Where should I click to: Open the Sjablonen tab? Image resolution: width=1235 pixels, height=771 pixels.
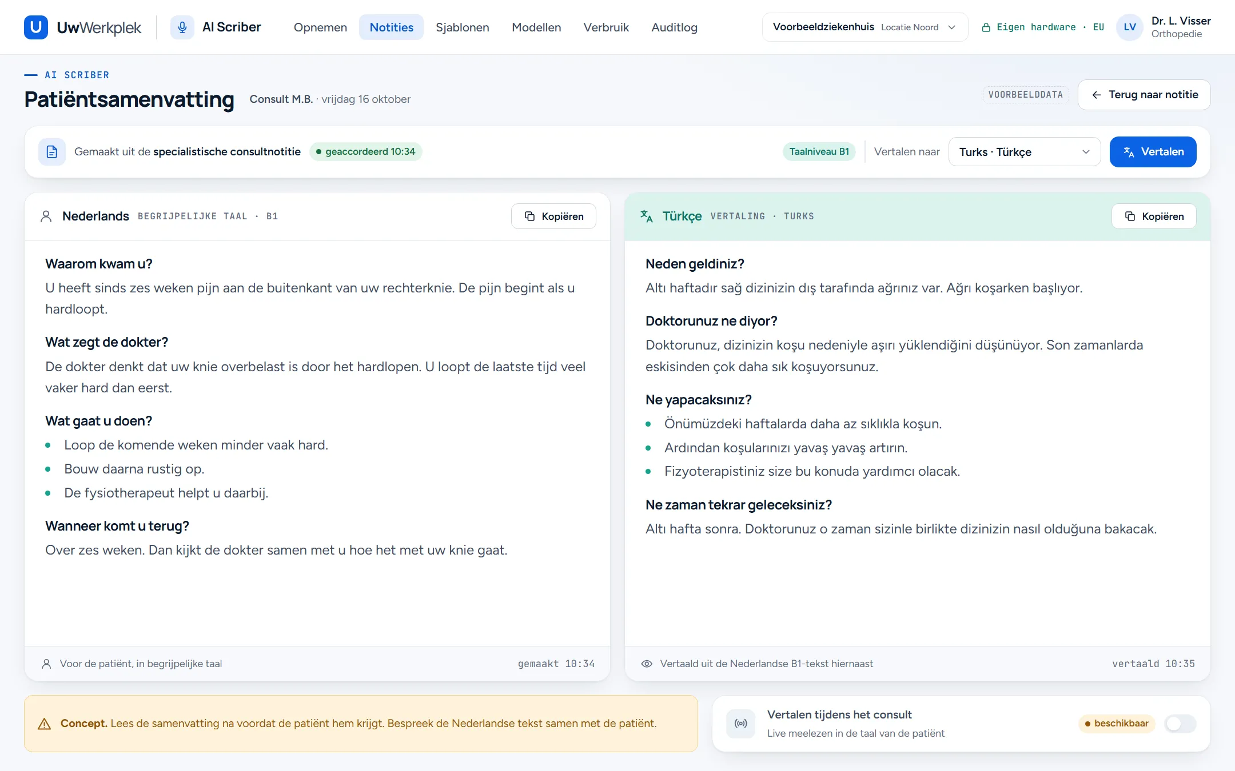463,27
